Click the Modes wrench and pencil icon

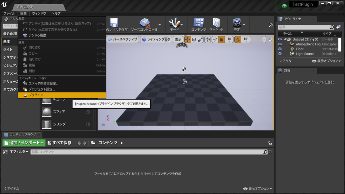[174, 23]
